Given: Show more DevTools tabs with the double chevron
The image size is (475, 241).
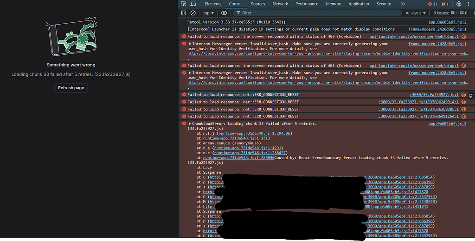Looking at the screenshot, I should [x=403, y=4].
